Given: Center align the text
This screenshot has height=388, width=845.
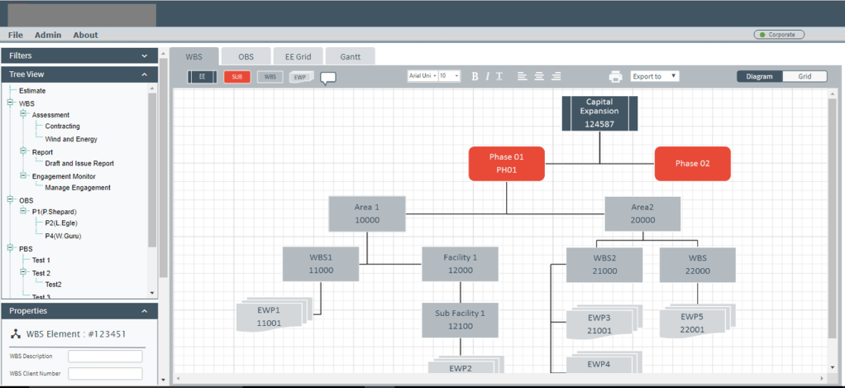Looking at the screenshot, I should (539, 76).
